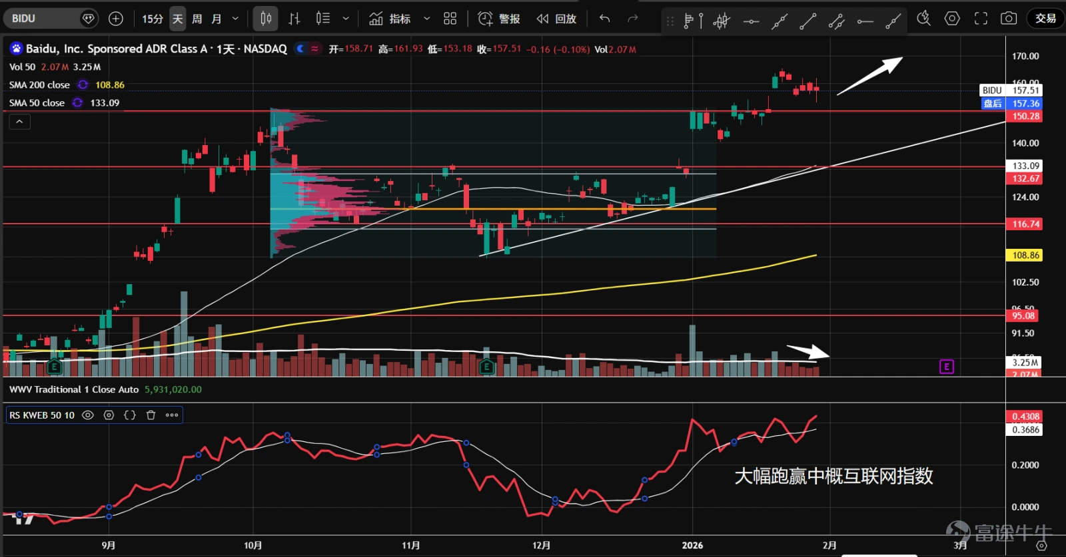Expand the more timeframes dropdown
Screen dimensions: 1066x557
[235, 19]
